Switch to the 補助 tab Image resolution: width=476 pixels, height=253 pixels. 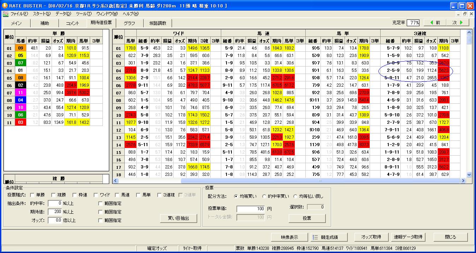[x=45, y=23]
